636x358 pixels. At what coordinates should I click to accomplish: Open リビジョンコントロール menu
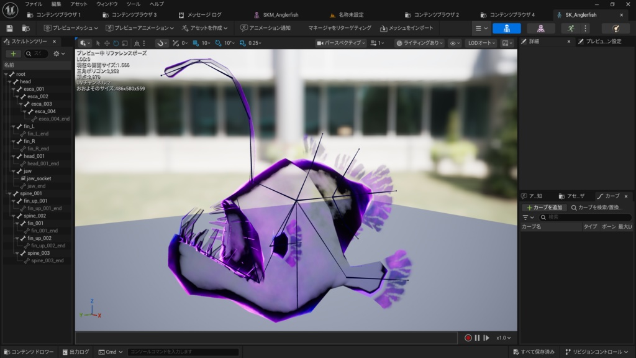point(597,352)
